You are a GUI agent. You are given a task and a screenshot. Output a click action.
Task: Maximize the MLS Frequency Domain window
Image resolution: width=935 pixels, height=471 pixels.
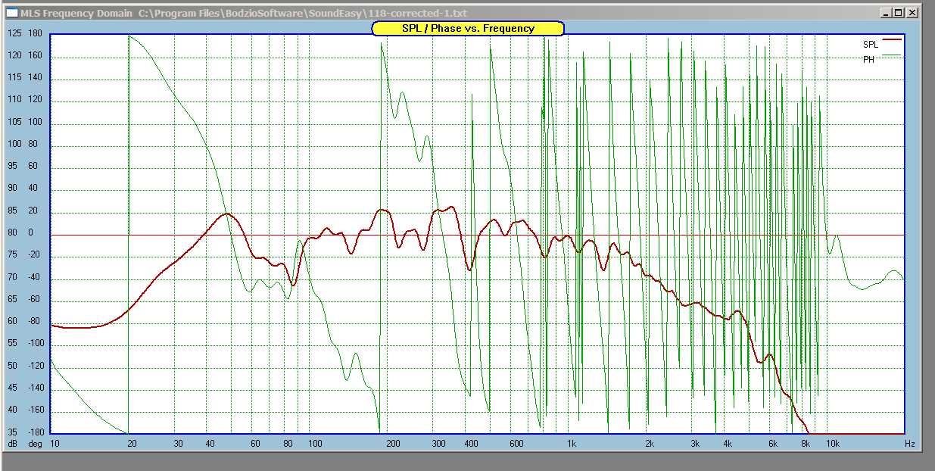click(899, 13)
